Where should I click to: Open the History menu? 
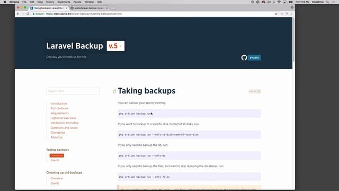[x=50, y=2]
